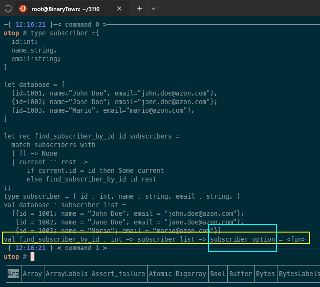Screen dimensions: 320x287
Task: Click the cursor at the utop prompt
Action: pyautogui.click(x=32, y=256)
